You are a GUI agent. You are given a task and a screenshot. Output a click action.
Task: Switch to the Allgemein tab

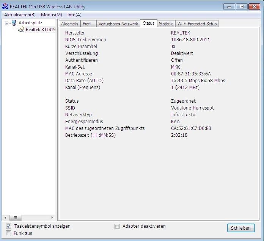pos(69,24)
